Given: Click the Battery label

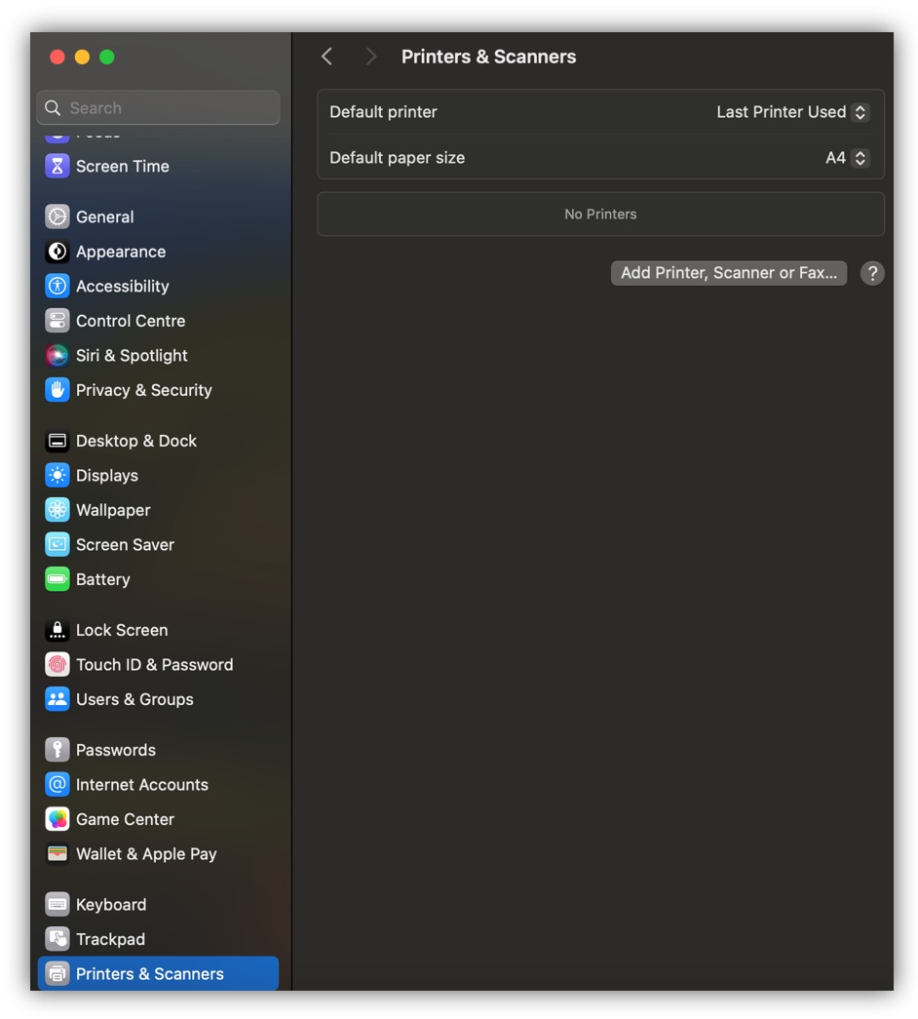Looking at the screenshot, I should tap(102, 579).
